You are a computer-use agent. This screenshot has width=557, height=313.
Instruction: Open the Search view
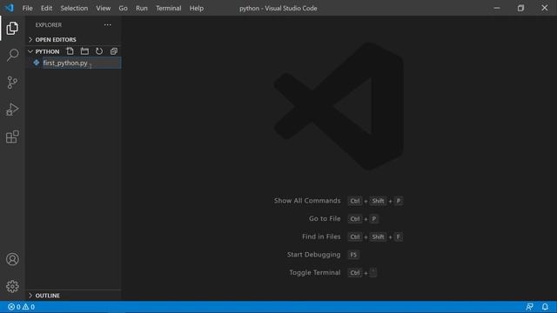click(x=12, y=56)
